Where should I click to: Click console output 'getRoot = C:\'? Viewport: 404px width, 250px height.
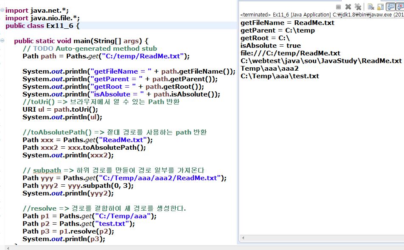pyautogui.click(x=265, y=38)
